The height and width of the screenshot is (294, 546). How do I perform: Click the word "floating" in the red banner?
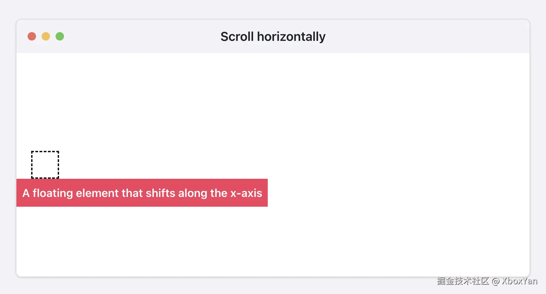click(53, 193)
